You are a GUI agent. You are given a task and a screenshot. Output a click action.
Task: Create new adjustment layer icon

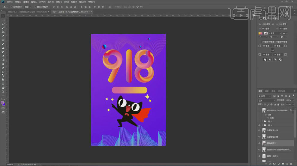(279, 164)
